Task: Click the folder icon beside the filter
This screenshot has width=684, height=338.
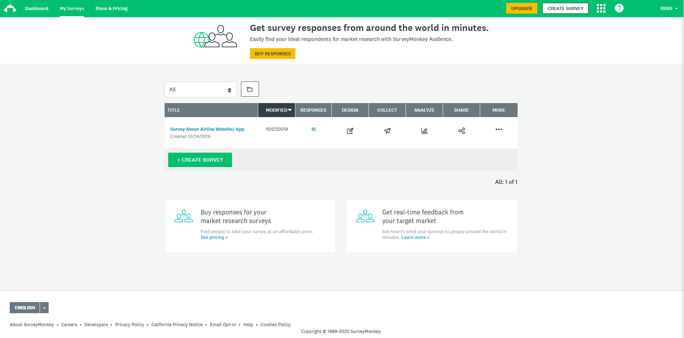Action: coord(250,89)
